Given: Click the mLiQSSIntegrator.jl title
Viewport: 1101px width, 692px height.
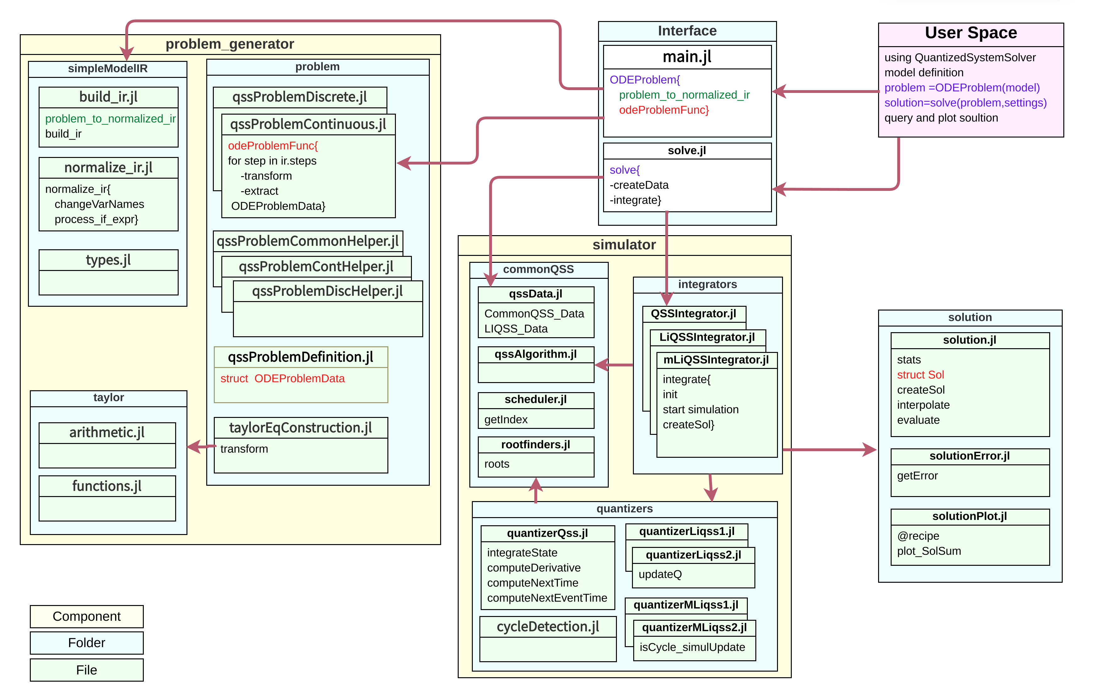Looking at the screenshot, I should pyautogui.click(x=716, y=360).
